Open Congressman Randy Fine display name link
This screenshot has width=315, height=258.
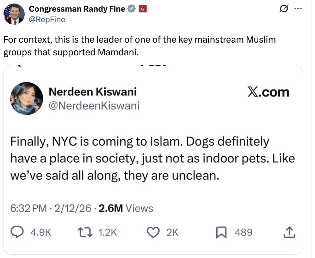77,9
